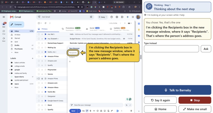This screenshot has width=213, height=113.
Task: Open the Gemini sparkle icon
Action: tap(127, 17)
